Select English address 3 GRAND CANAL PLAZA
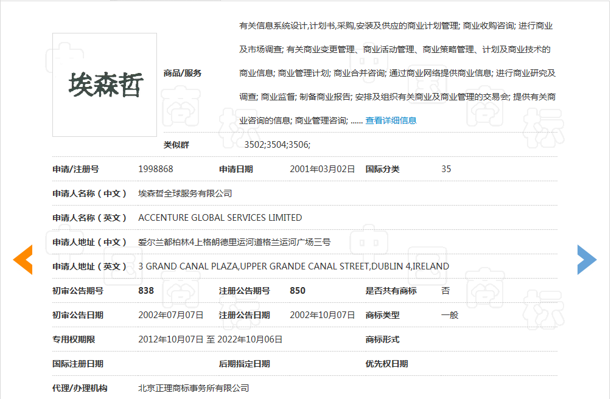Image resolution: width=611 pixels, height=399 pixels. coord(188,266)
